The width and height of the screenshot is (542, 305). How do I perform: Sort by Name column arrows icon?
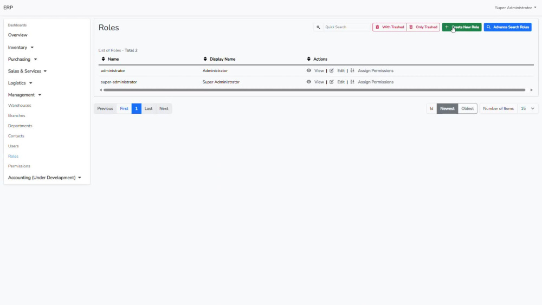click(x=103, y=59)
